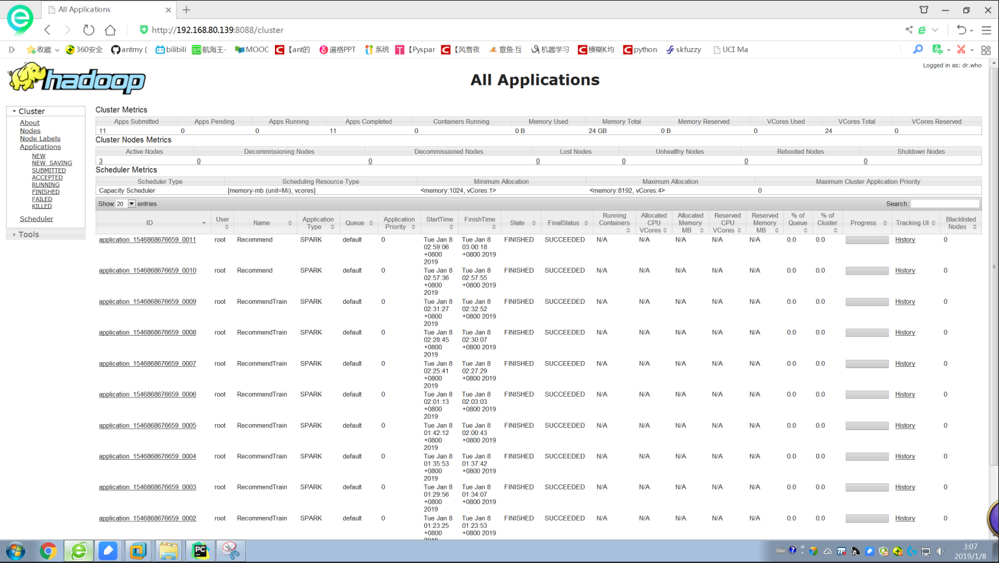Image resolution: width=999 pixels, height=563 pixels.
Task: Reload the page with the refresh icon
Action: click(89, 30)
